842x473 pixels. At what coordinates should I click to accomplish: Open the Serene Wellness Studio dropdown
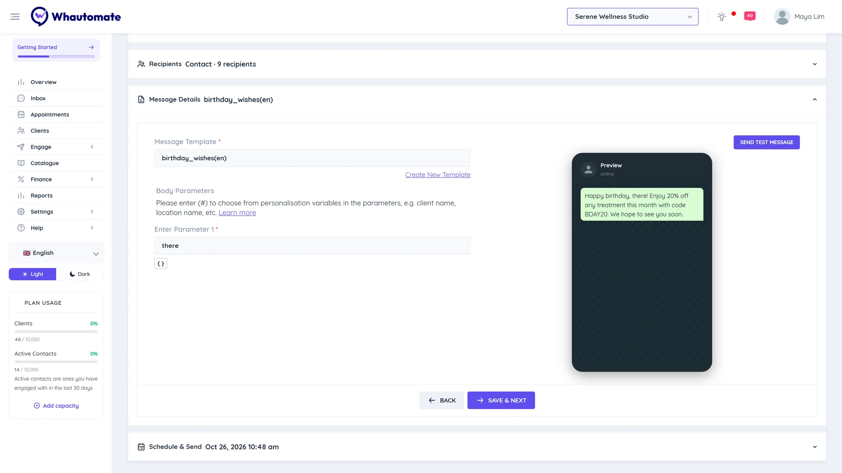[x=632, y=17]
